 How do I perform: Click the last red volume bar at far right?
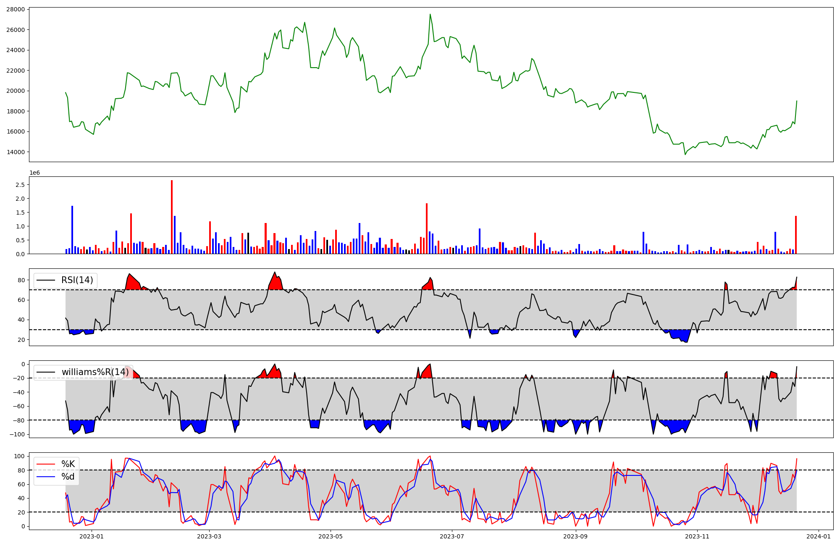click(796, 235)
